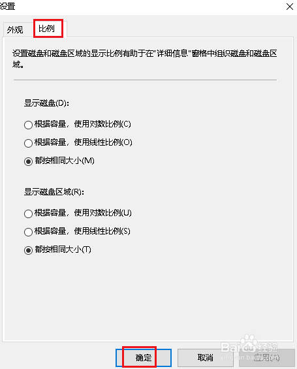Switch to the 外观 tab
297x369 pixels.
point(15,29)
